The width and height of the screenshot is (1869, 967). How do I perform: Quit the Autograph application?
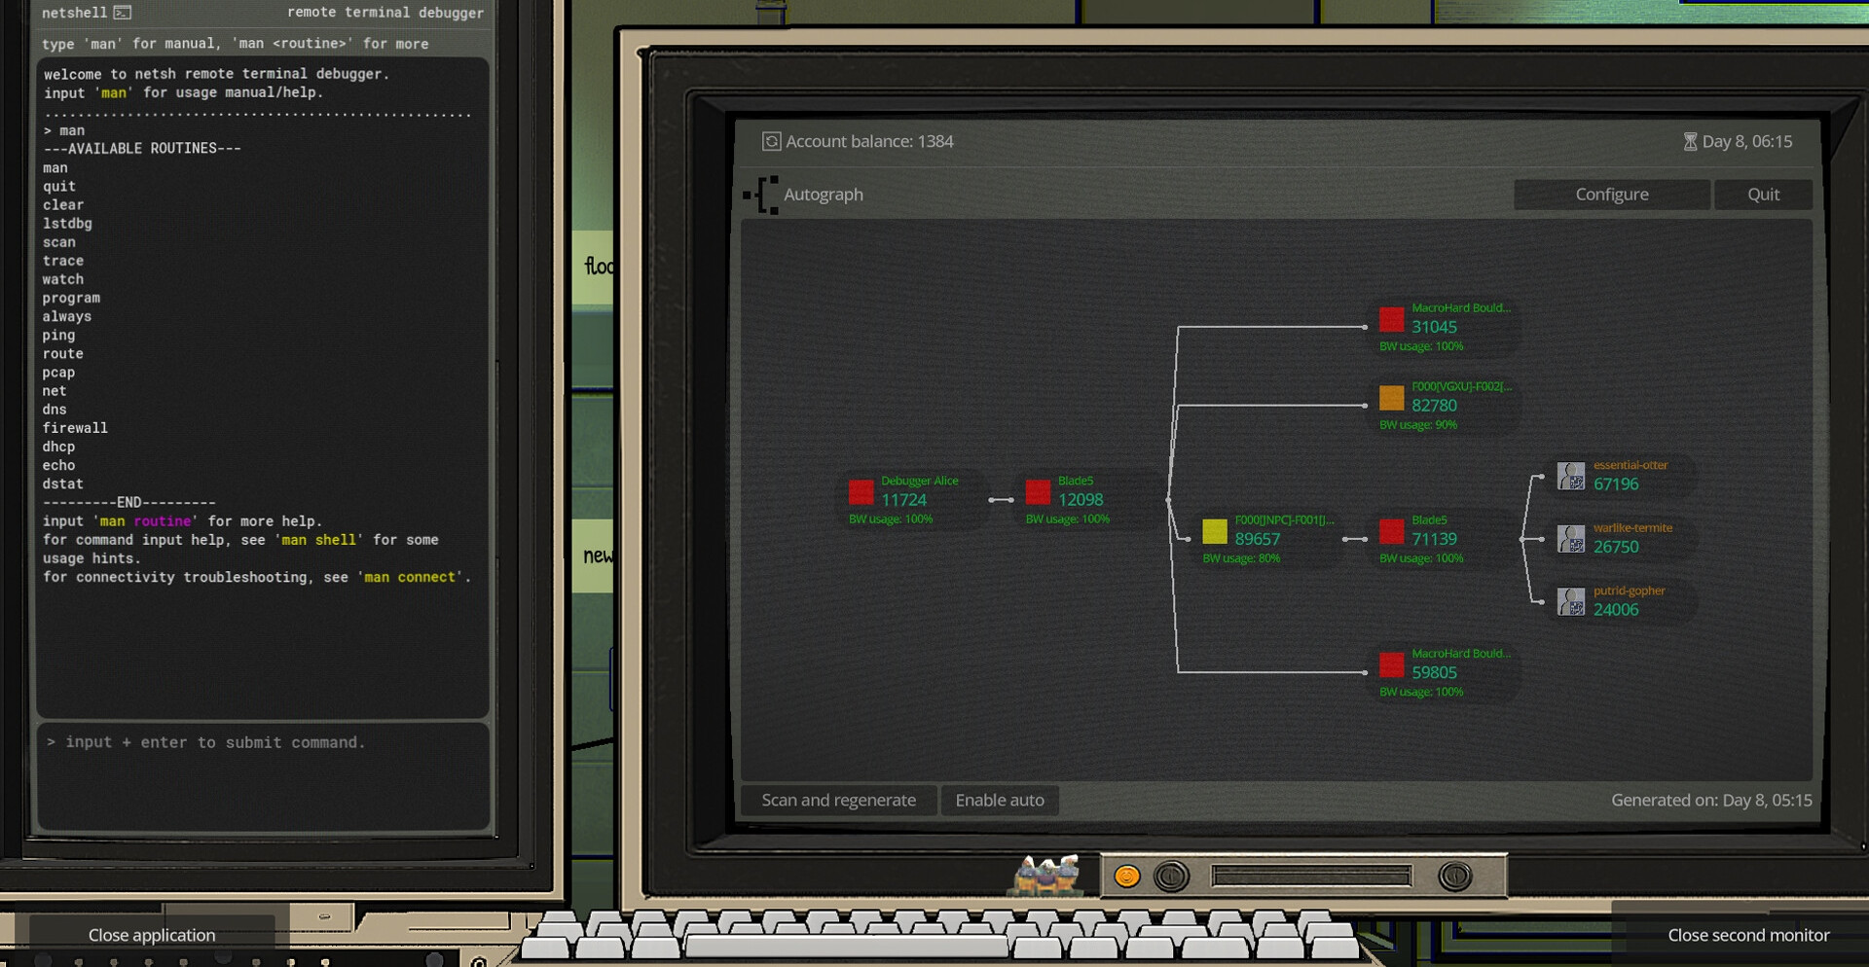(x=1762, y=195)
